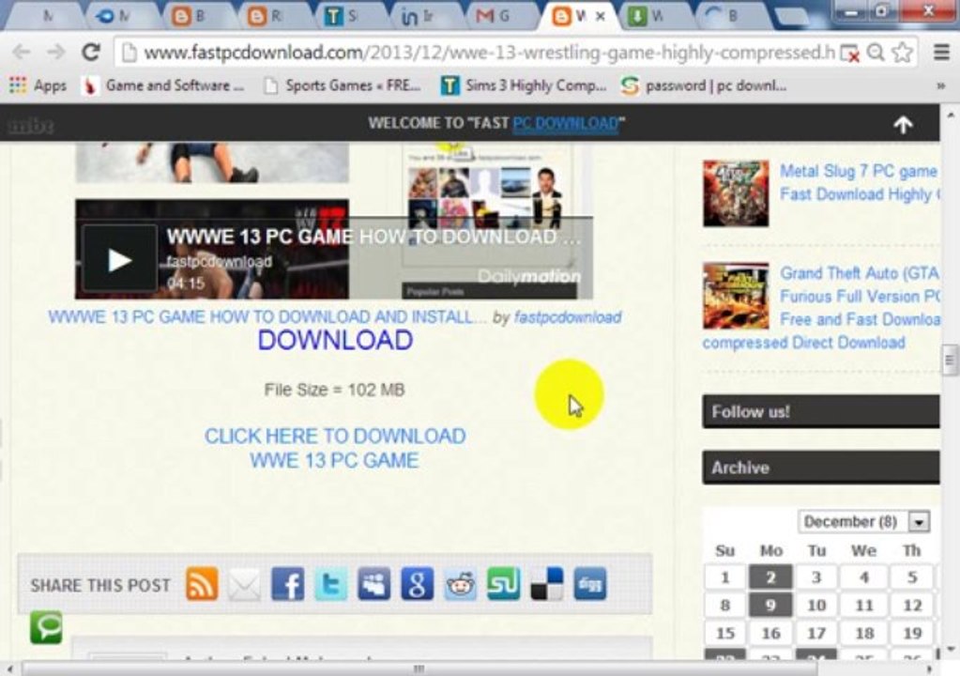Open the WWWE 13 video title link
The width and height of the screenshot is (960, 676).
pos(268,317)
